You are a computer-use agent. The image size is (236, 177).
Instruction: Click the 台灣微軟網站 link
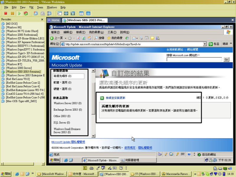[175, 49]
